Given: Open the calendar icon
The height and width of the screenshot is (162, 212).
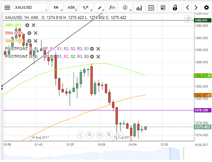Looking at the screenshot, I should (x=151, y=7).
